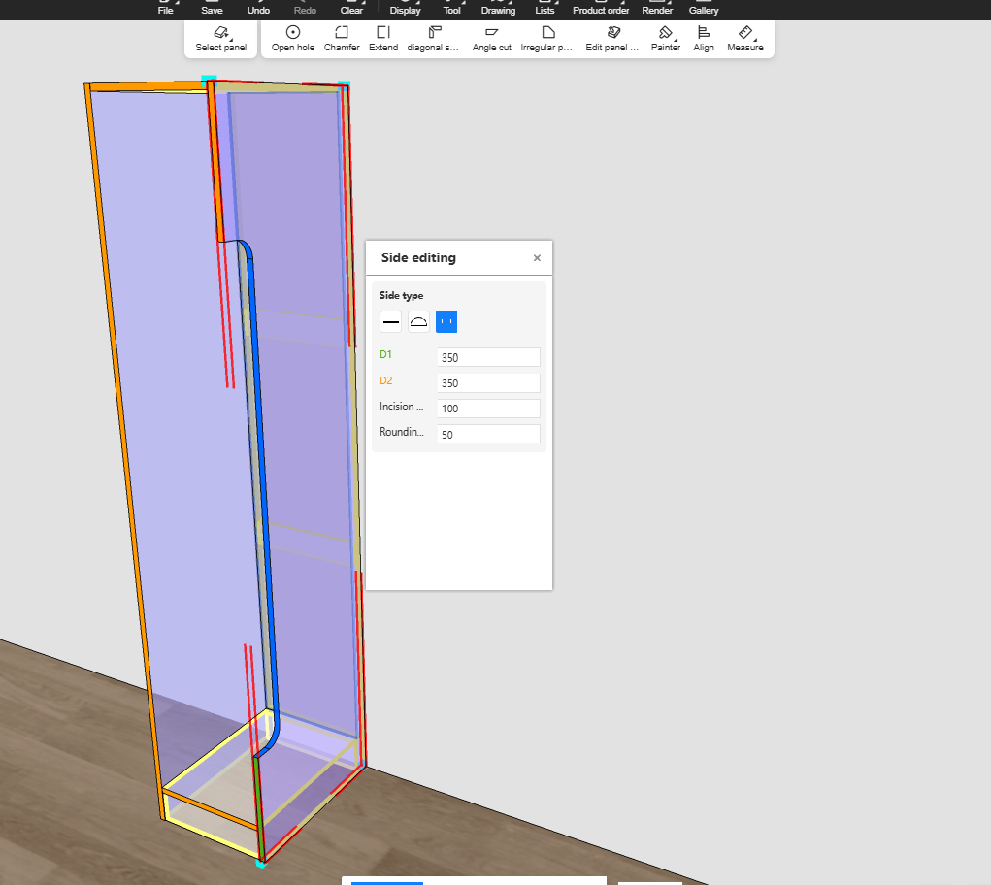Choose the notch cutout side type

446,322
